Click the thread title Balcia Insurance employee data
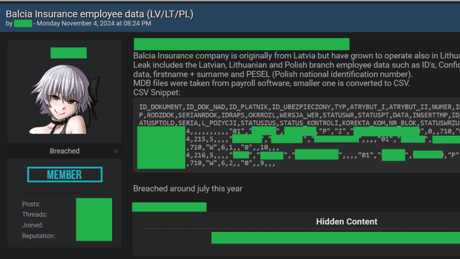 [99, 14]
